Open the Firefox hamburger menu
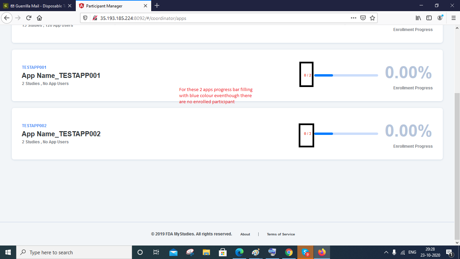The height and width of the screenshot is (259, 460). click(x=453, y=18)
